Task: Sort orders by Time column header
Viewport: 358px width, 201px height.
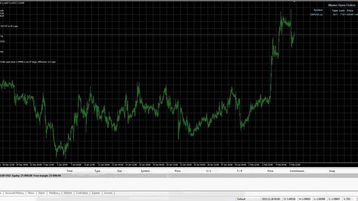Action: click(x=69, y=171)
